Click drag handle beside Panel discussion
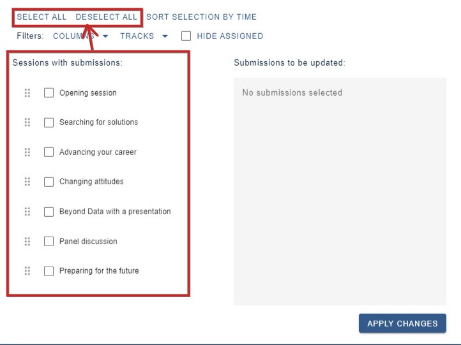This screenshot has width=461, height=345. click(27, 241)
